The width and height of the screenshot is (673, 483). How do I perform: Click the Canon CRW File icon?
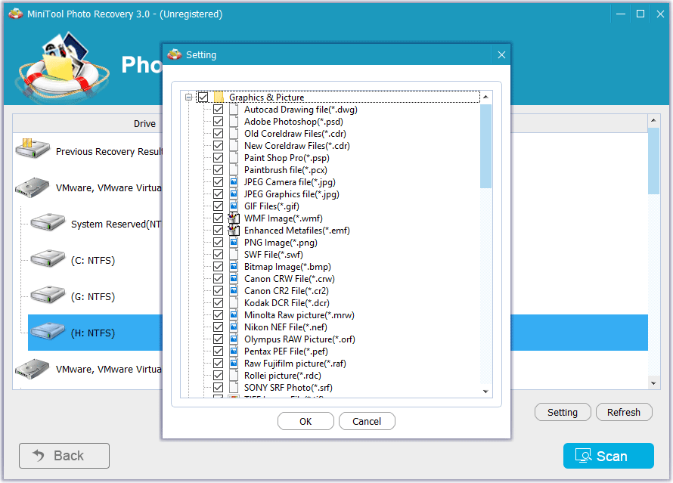234,279
